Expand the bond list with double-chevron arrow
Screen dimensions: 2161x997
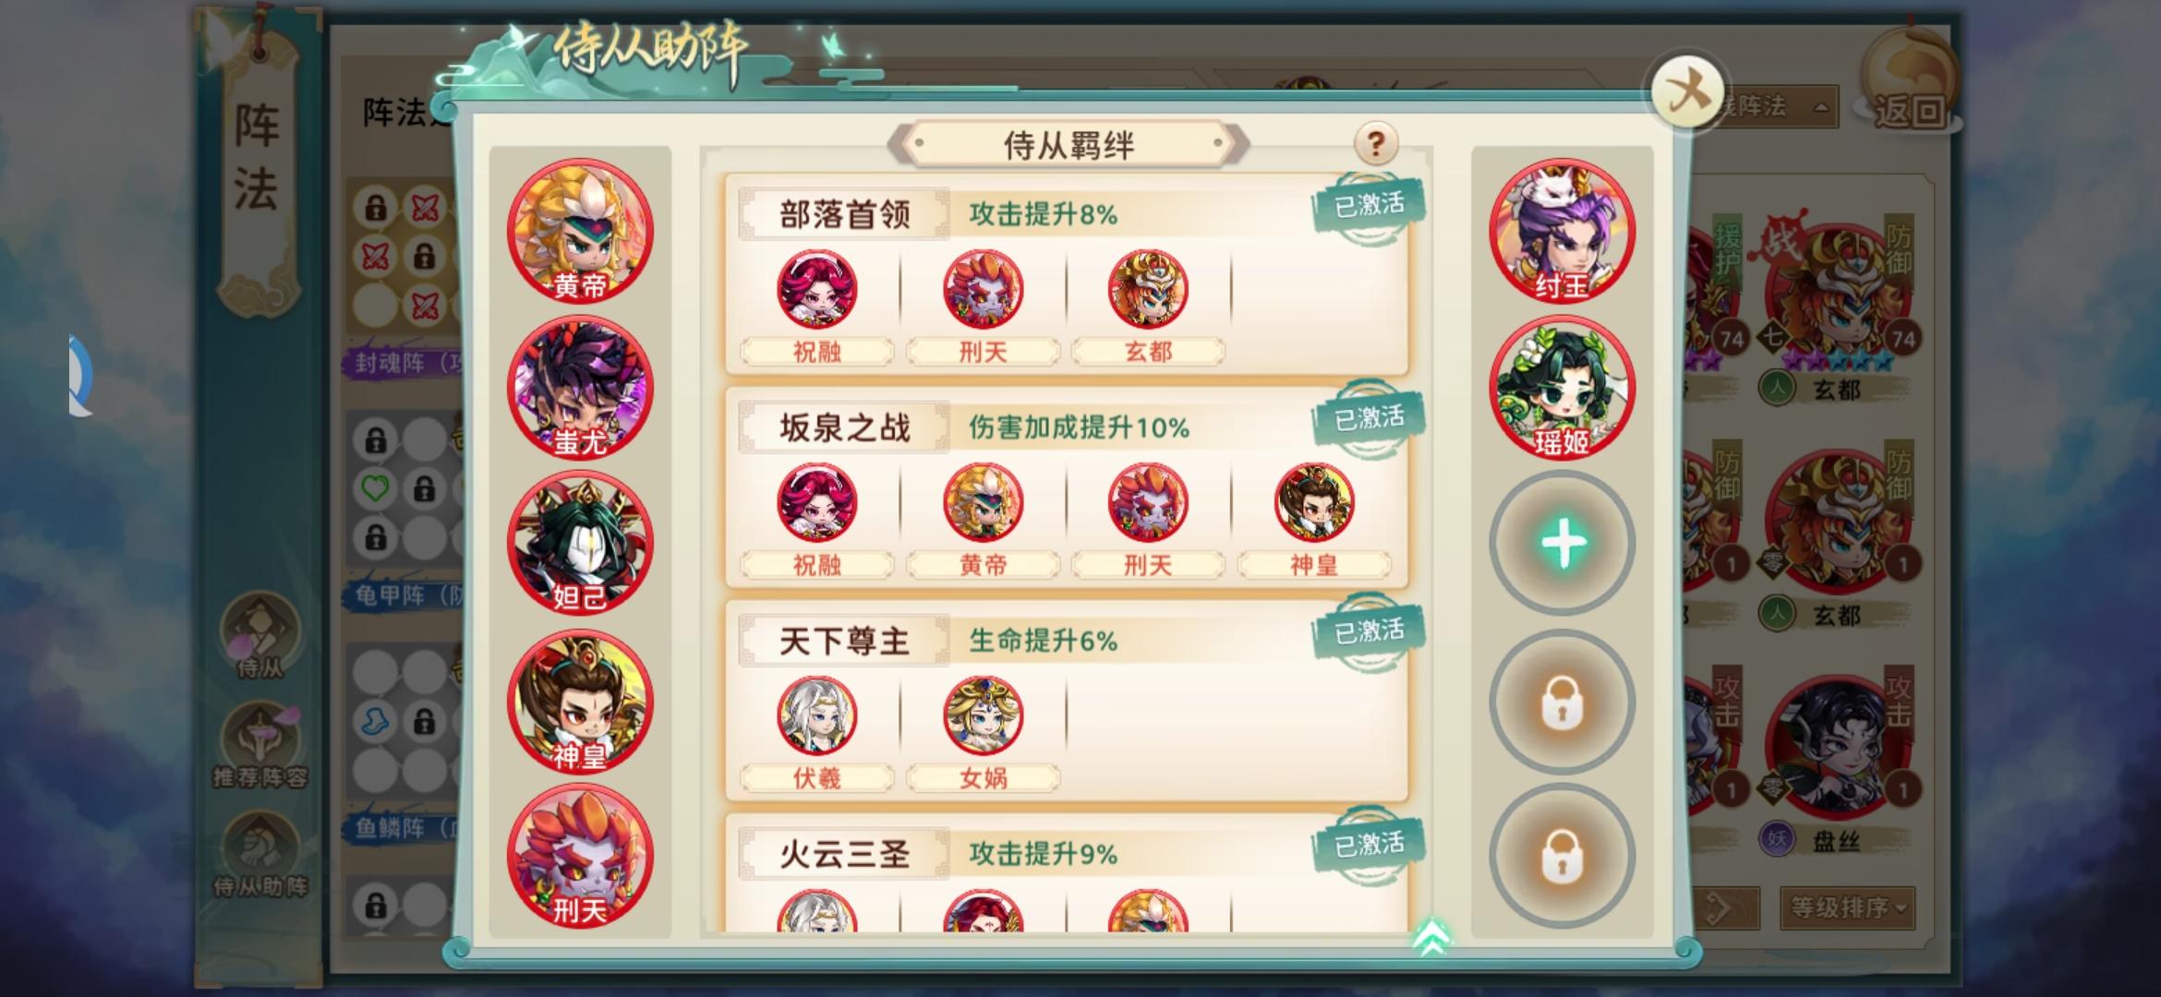[1431, 937]
